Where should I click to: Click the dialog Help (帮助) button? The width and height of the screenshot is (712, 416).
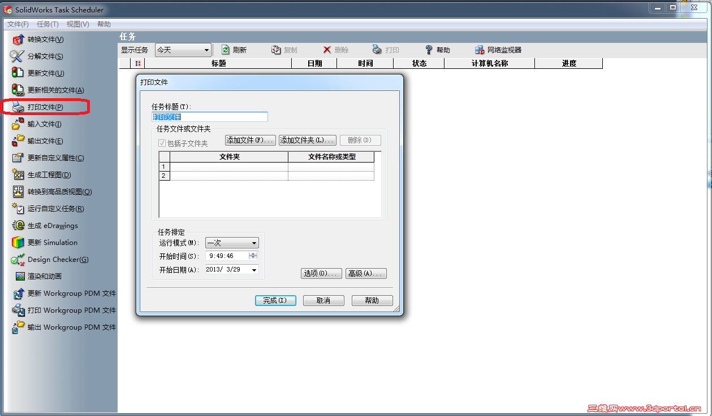pyautogui.click(x=372, y=300)
